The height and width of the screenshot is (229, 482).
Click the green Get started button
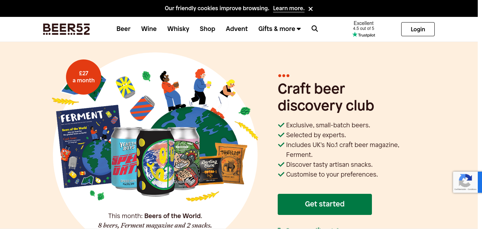pos(325,204)
